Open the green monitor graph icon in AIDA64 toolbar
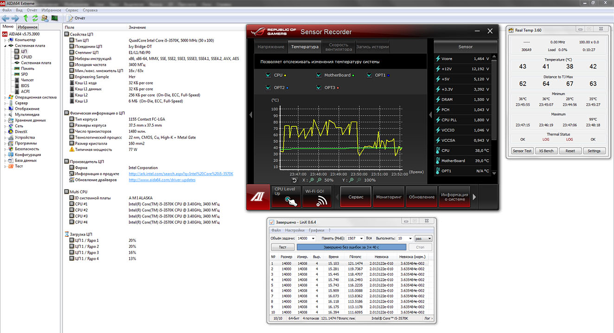The height and width of the screenshot is (333, 614). (x=54, y=18)
